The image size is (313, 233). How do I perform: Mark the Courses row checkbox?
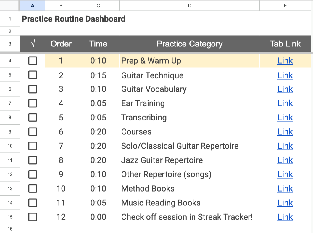(x=33, y=132)
